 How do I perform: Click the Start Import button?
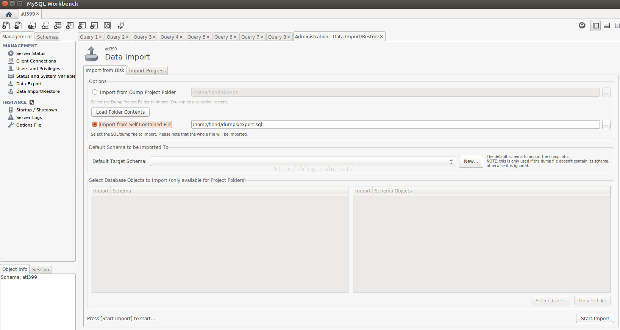pyautogui.click(x=595, y=319)
